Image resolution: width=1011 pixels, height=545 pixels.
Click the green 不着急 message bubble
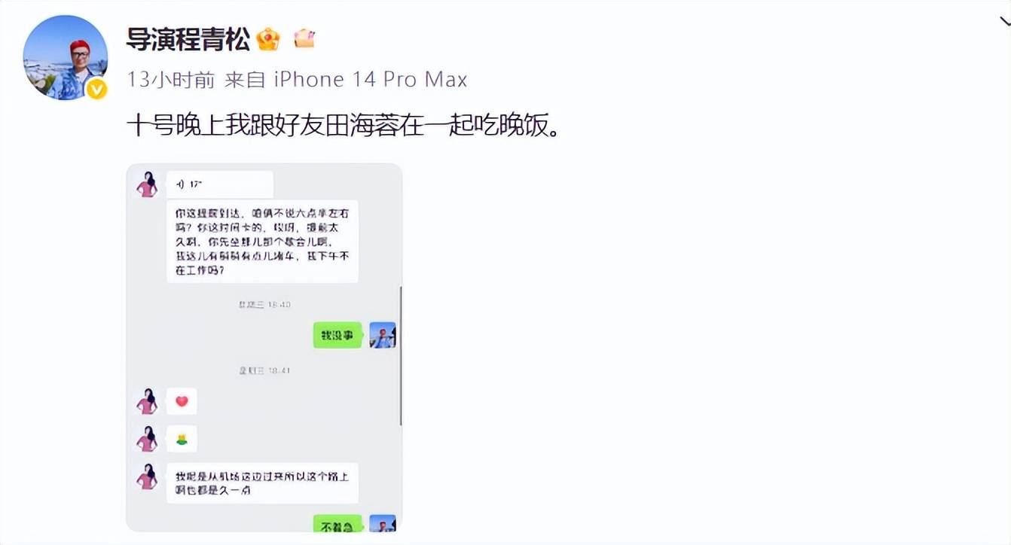pyautogui.click(x=338, y=525)
